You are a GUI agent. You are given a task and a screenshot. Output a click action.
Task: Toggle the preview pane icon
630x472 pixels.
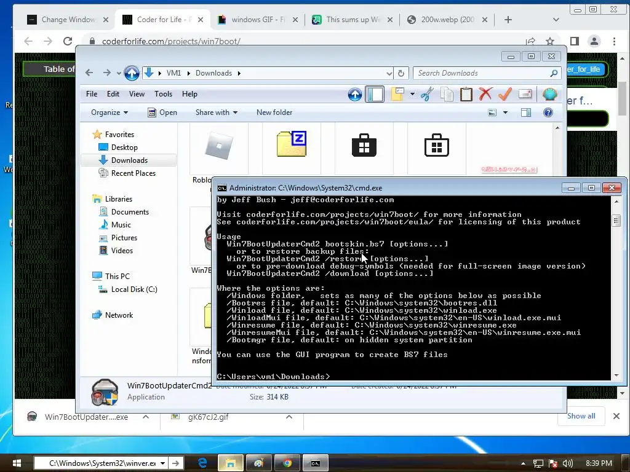coord(526,112)
